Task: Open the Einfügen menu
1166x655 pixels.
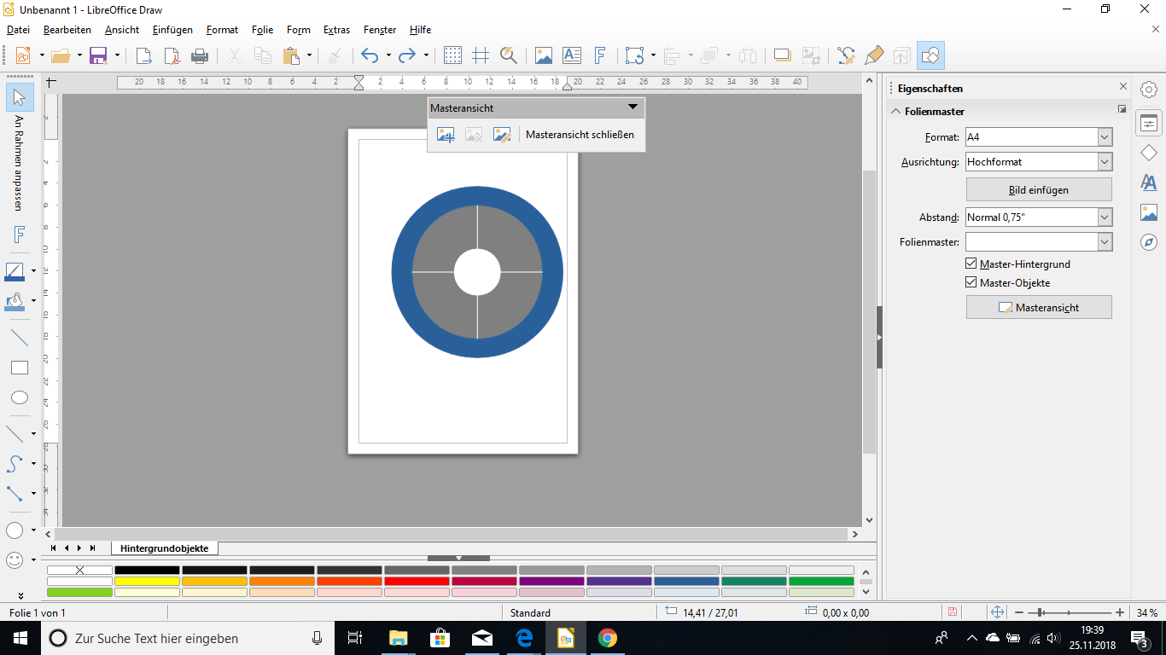Action: click(x=172, y=30)
